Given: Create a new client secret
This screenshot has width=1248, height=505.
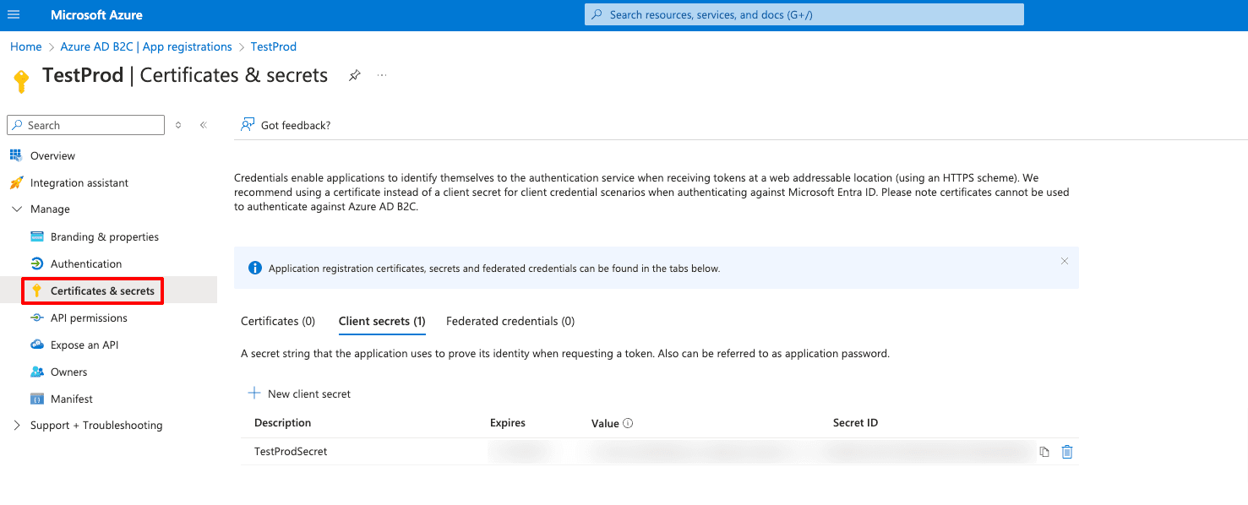Looking at the screenshot, I should pos(298,394).
